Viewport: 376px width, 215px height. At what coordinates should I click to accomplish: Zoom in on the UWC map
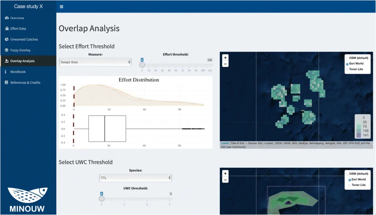point(225,173)
